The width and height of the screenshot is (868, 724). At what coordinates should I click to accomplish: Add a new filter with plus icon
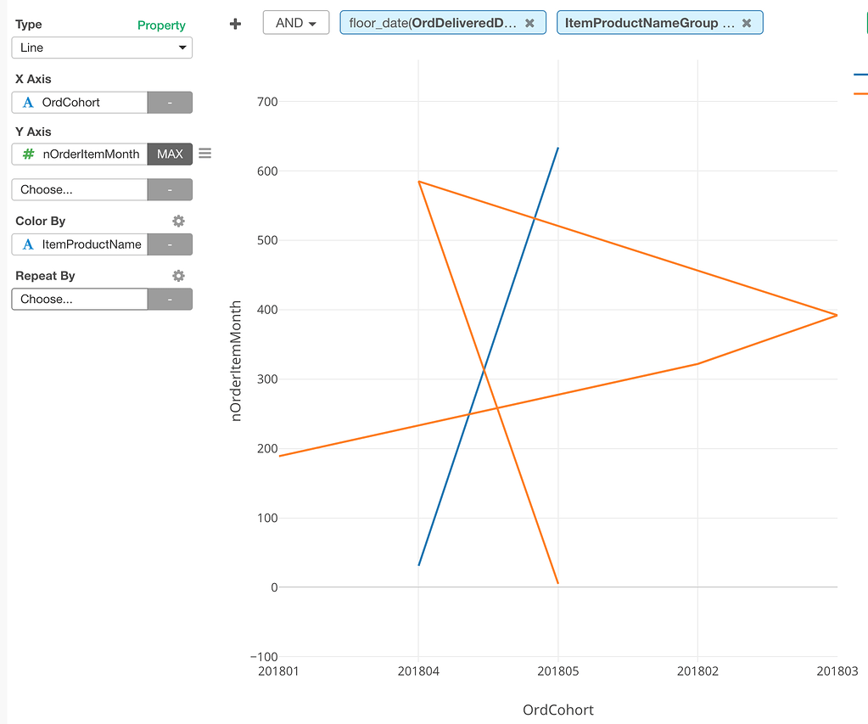(235, 23)
